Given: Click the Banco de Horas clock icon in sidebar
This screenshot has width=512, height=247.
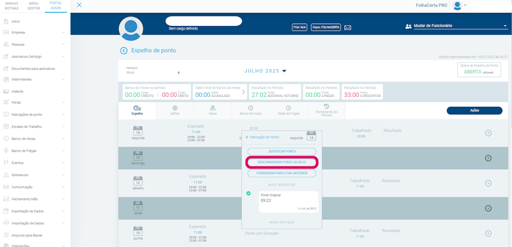Looking at the screenshot, I should 6,139.
